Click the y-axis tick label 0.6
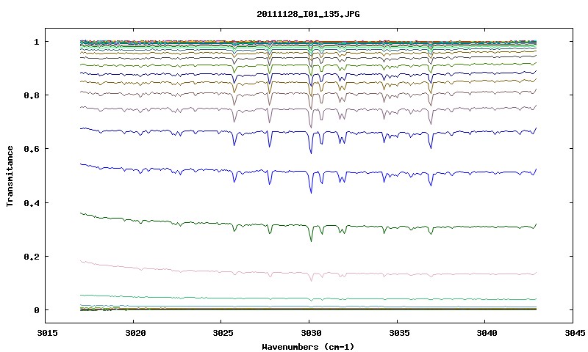The height and width of the screenshot is (352, 588). (31, 149)
